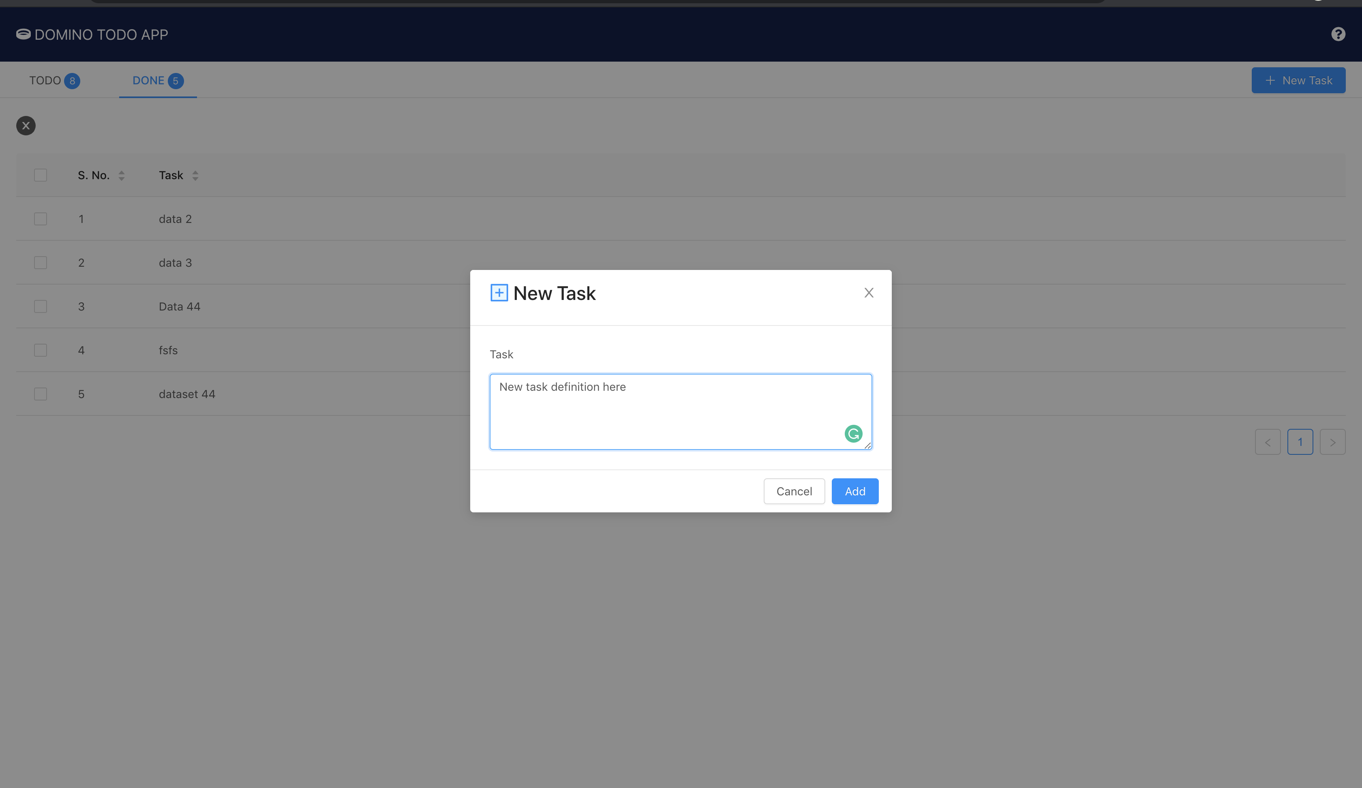The image size is (1362, 788).
Task: Click the DONE count badge 5
Action: point(175,81)
